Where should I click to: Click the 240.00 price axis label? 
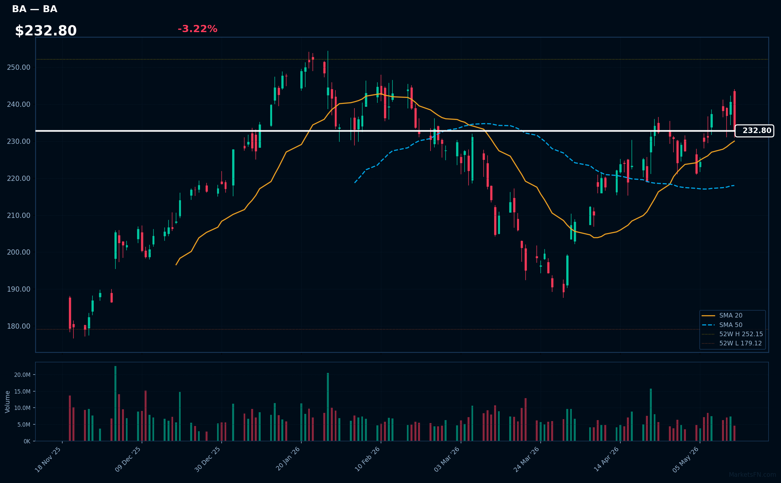tap(18, 105)
